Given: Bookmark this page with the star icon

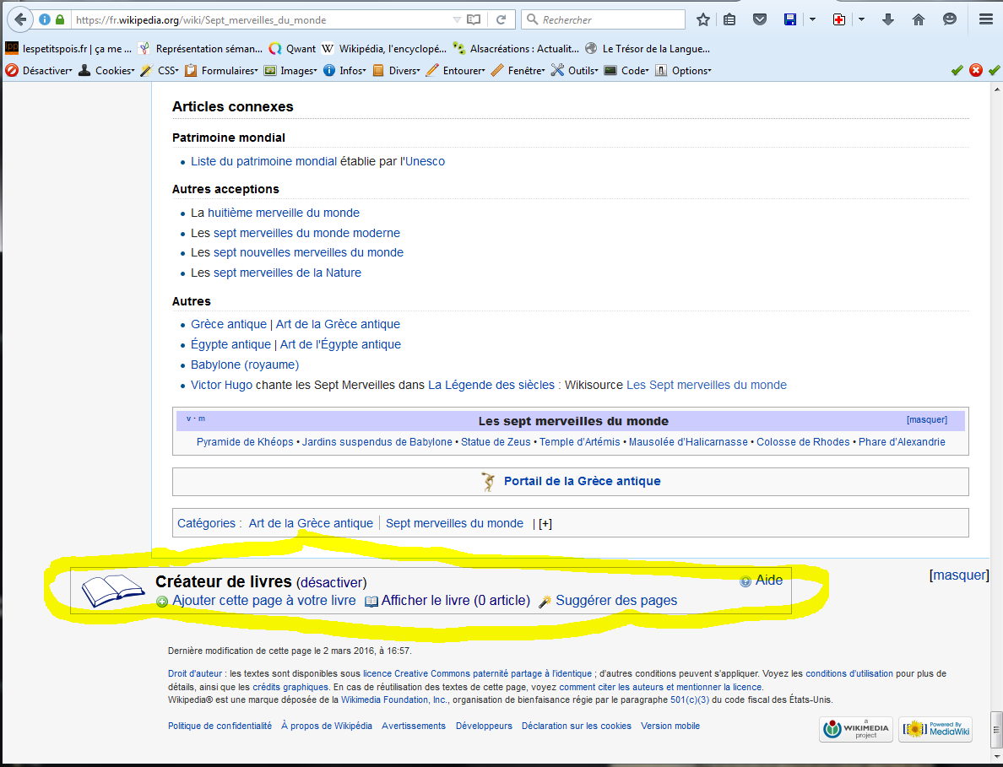Looking at the screenshot, I should coord(702,19).
